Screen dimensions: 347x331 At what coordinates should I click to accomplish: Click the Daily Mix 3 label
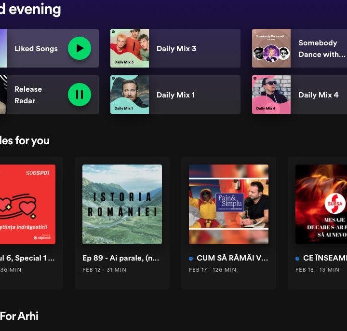(176, 49)
